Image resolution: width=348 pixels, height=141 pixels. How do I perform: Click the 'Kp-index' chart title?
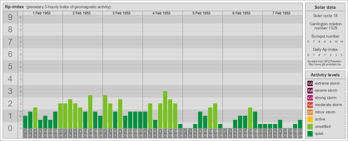(x=14, y=7)
